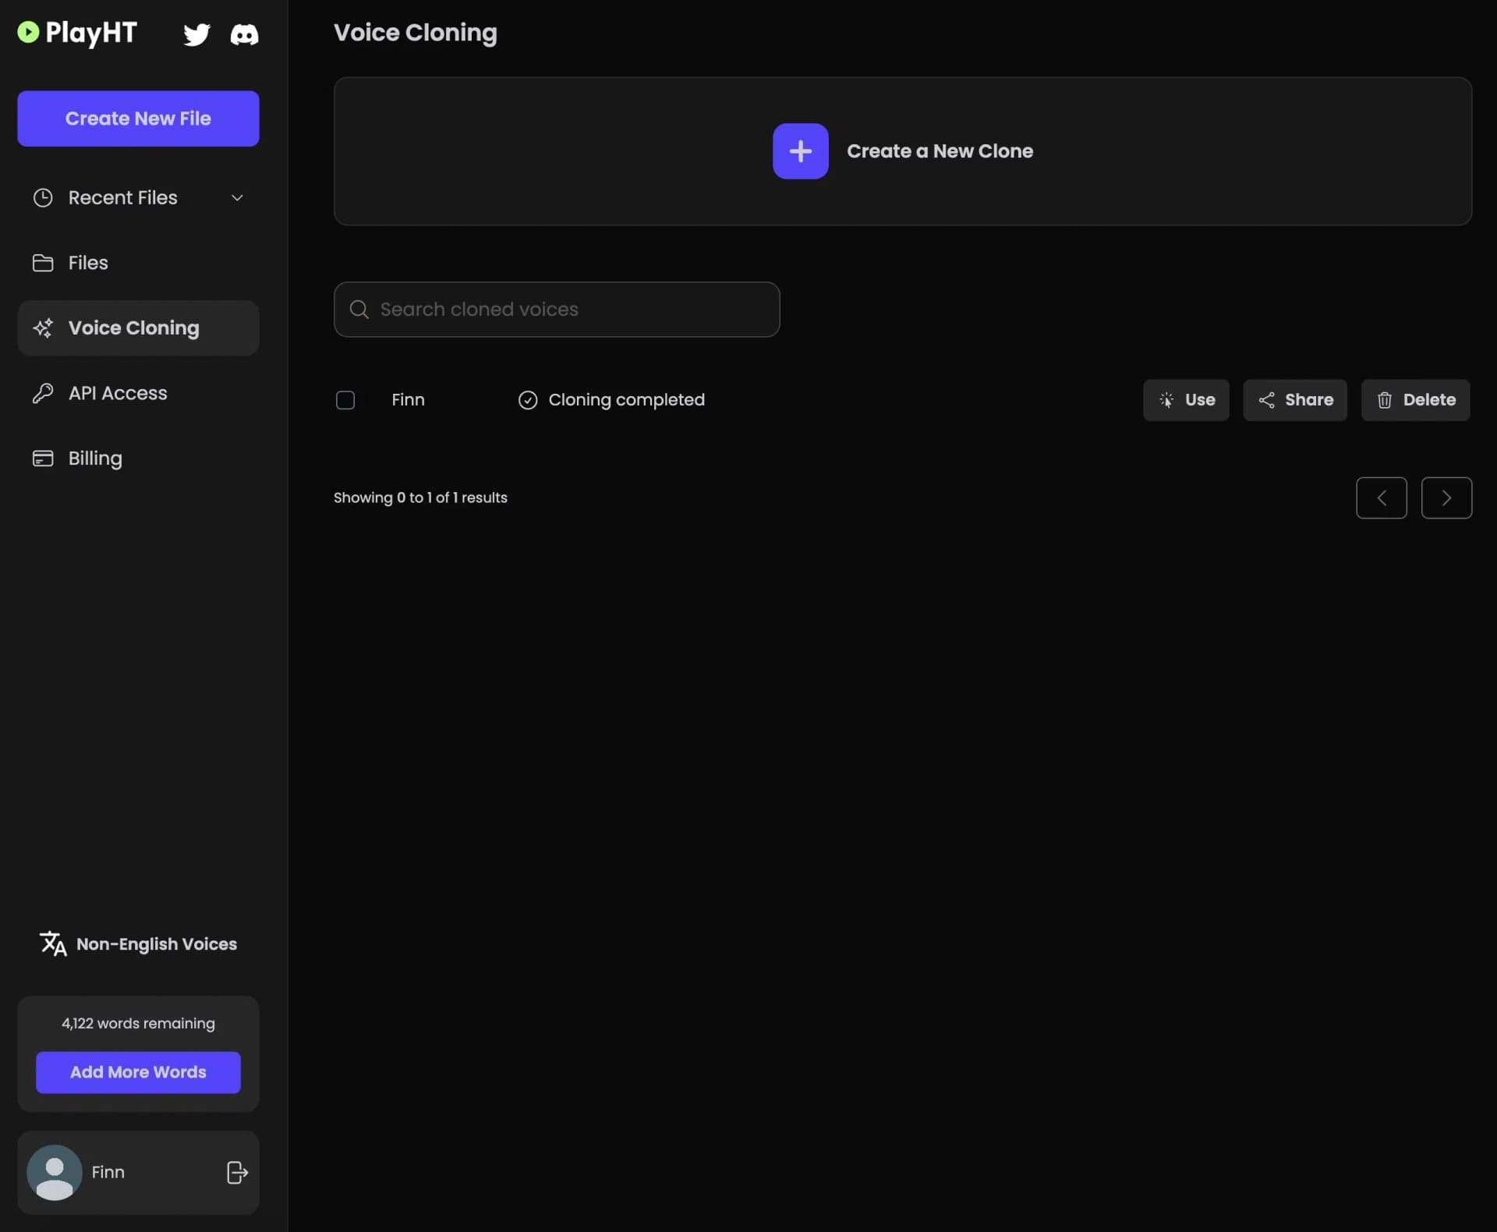Collapse the Recent Files section
Screen dimensions: 1497x1232
pyautogui.click(x=236, y=197)
